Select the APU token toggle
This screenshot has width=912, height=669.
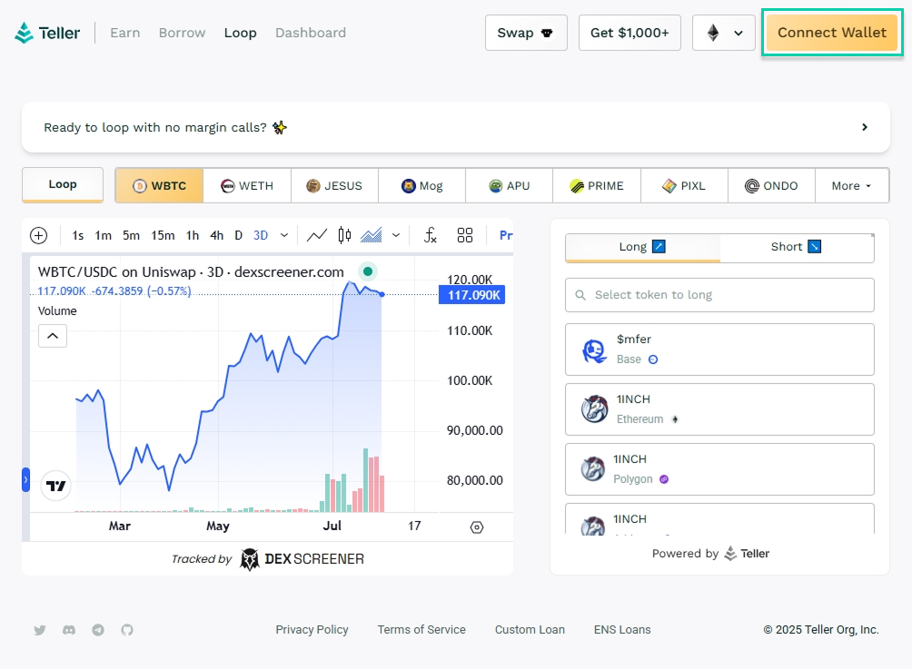[509, 186]
